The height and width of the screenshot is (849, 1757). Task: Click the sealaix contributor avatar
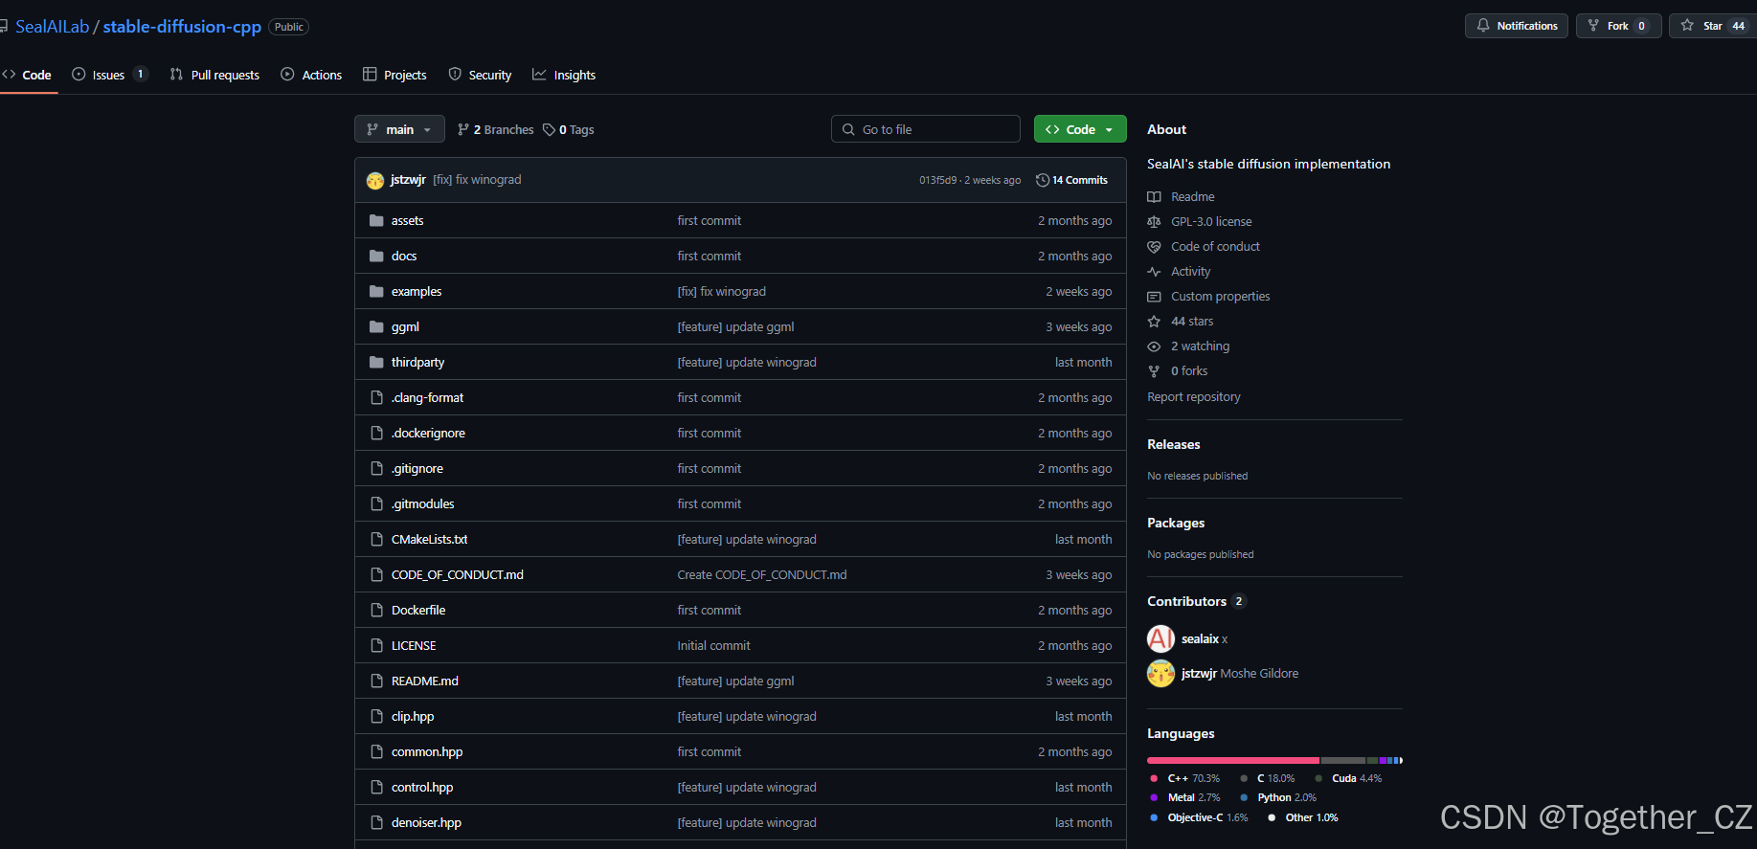[x=1160, y=638]
